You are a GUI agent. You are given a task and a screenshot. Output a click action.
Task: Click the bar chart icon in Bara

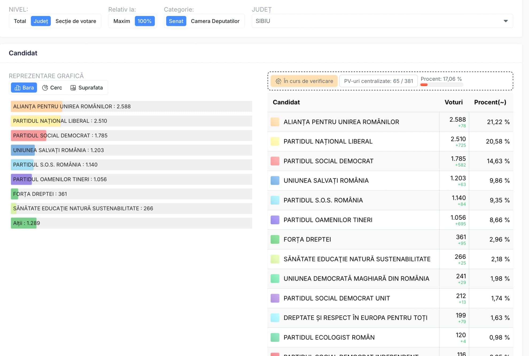(17, 88)
